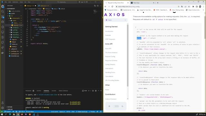Open terminal launch profile dropdown arrow
This screenshot has height=116, width=206.
pyautogui.click(x=90, y=91)
